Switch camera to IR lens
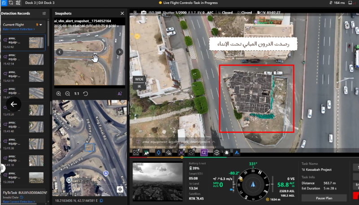The image size is (359, 205). 139,86
